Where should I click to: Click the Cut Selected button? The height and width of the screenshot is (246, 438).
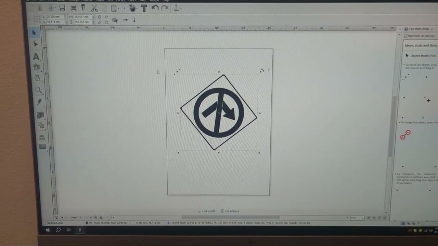pyautogui.click(x=230, y=211)
